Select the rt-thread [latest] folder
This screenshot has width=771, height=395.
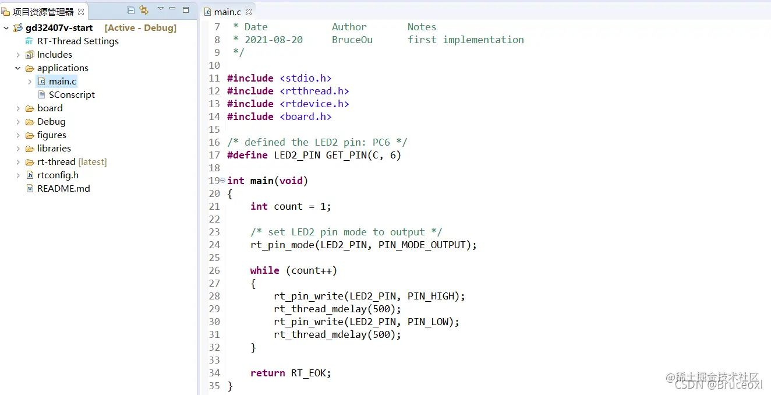tap(72, 162)
